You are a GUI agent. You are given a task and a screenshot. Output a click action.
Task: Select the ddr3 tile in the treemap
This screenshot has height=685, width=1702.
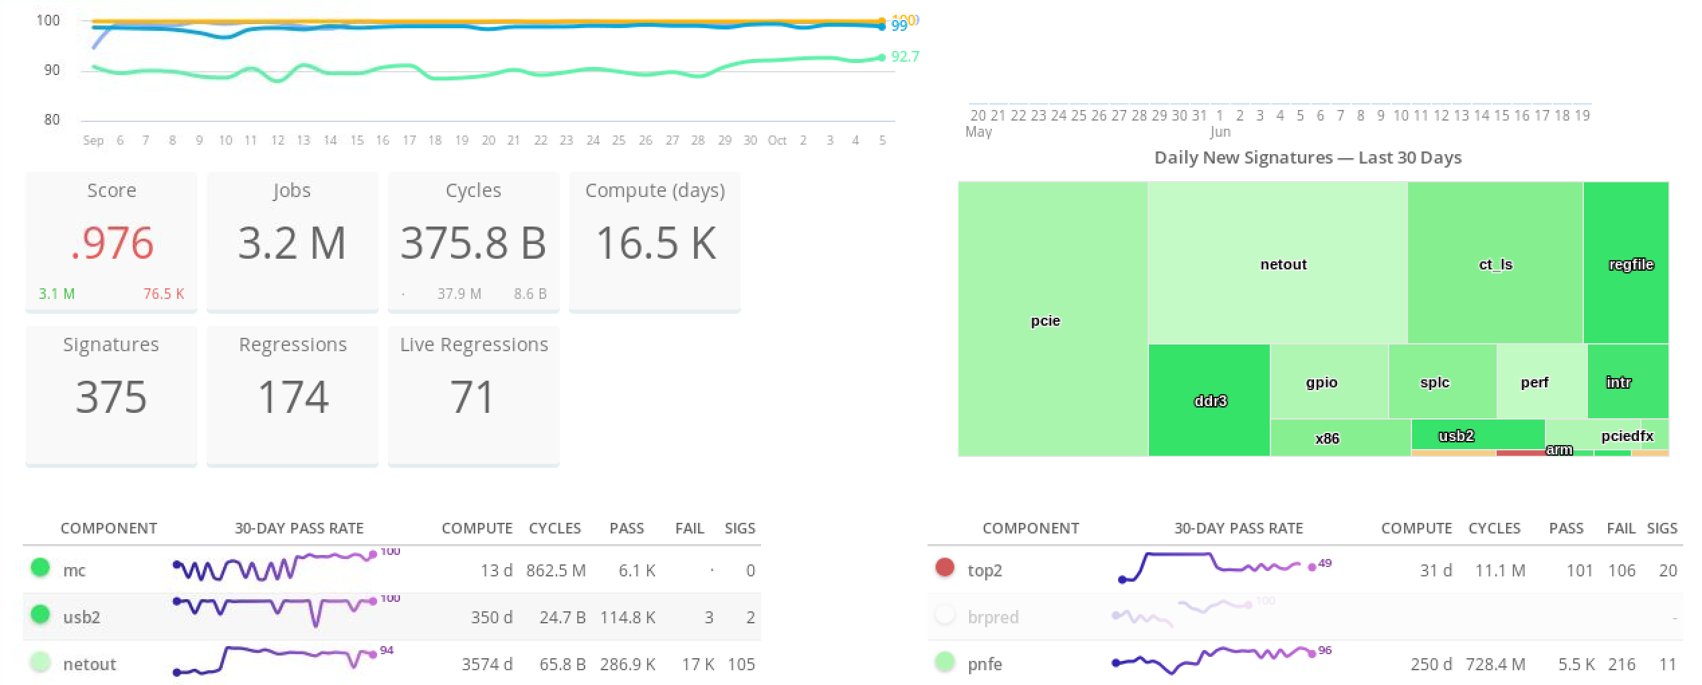click(1209, 400)
